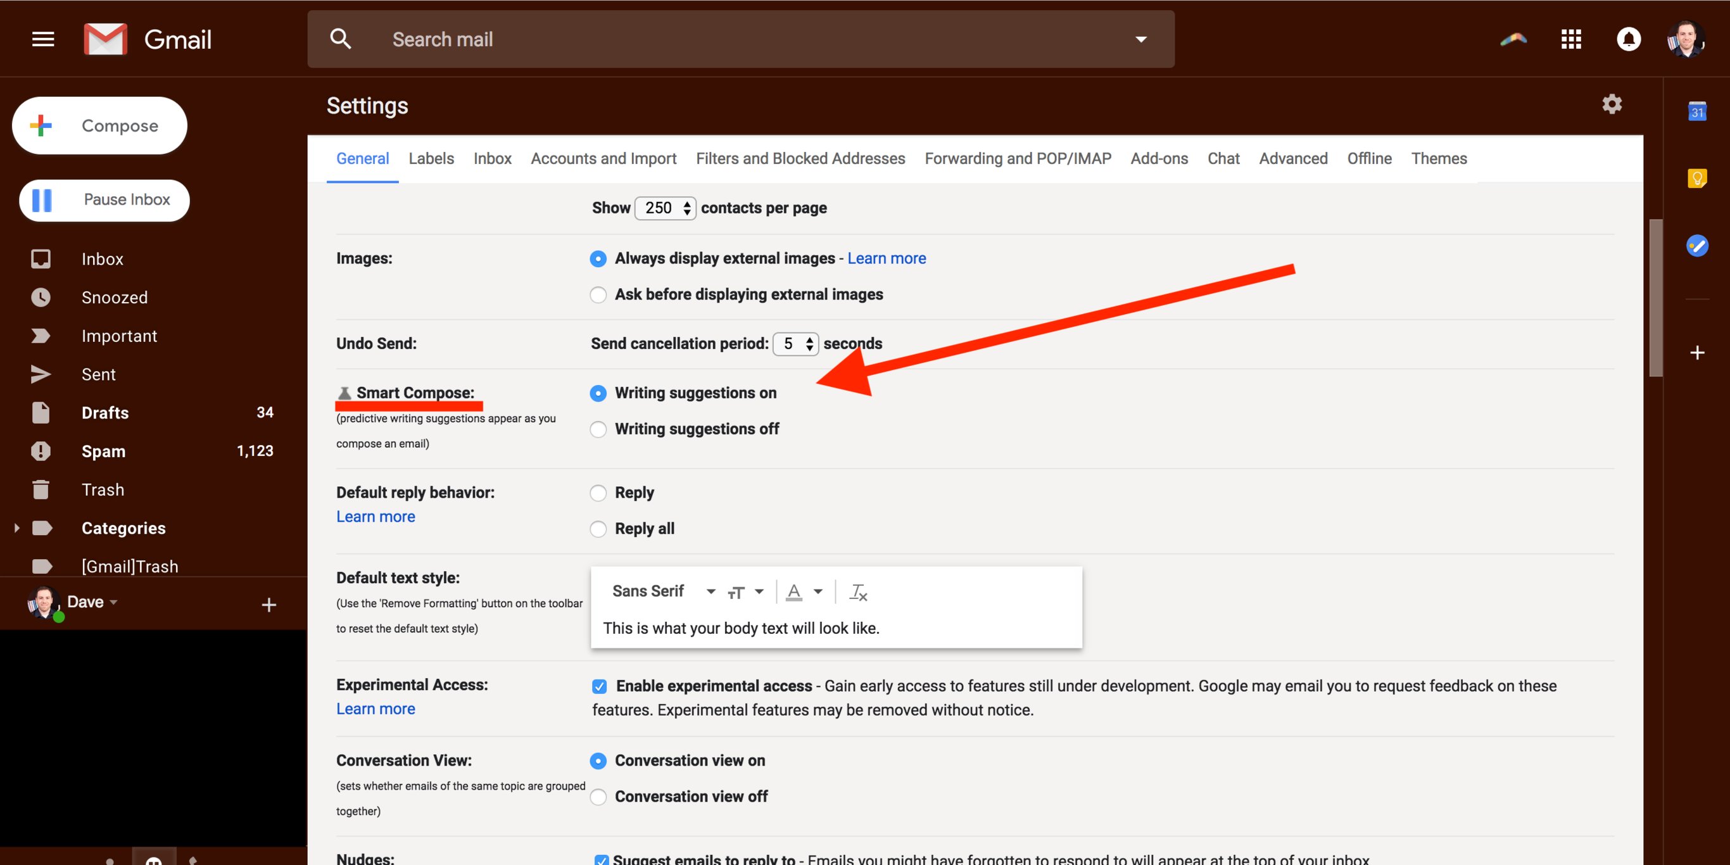Adjust the contacts per page stepper
The height and width of the screenshot is (865, 1730).
click(x=687, y=208)
